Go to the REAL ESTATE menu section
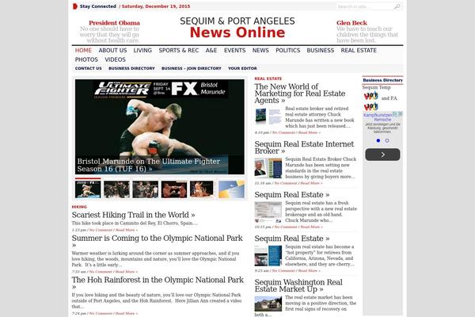The image size is (475, 317). (x=359, y=51)
